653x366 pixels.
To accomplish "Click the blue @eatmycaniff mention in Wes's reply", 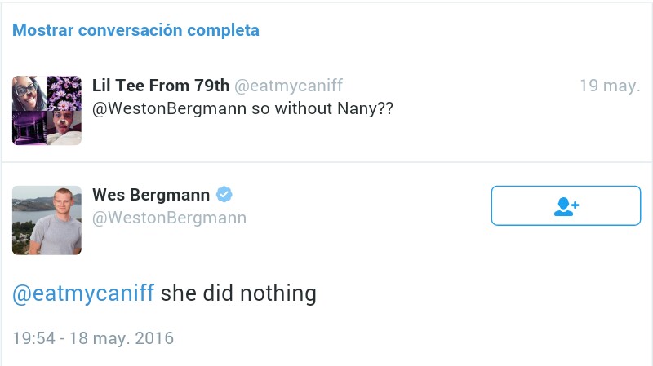I will click(83, 293).
